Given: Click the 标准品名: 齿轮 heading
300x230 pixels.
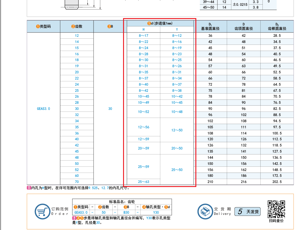Looking at the screenshot, I should (122, 202).
